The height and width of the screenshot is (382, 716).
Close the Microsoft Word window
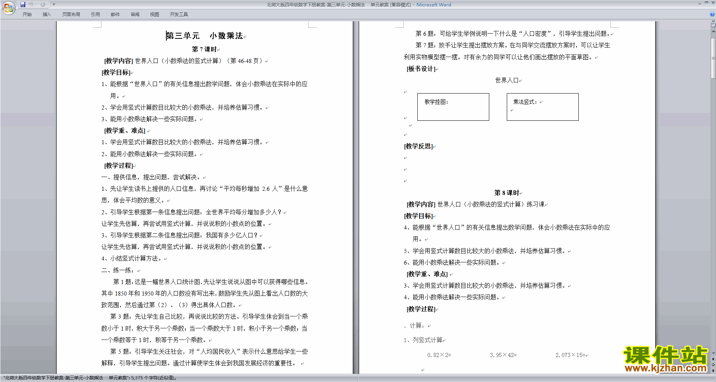pyautogui.click(x=713, y=3)
